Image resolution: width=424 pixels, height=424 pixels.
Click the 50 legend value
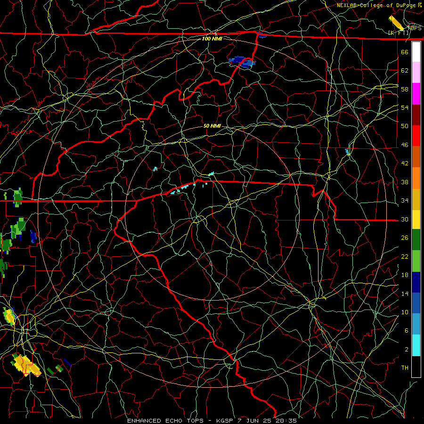pos(405,126)
